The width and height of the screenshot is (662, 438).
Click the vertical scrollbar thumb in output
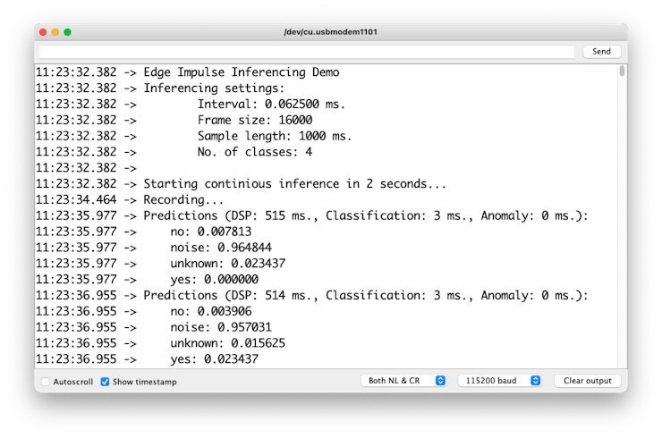coord(622,72)
